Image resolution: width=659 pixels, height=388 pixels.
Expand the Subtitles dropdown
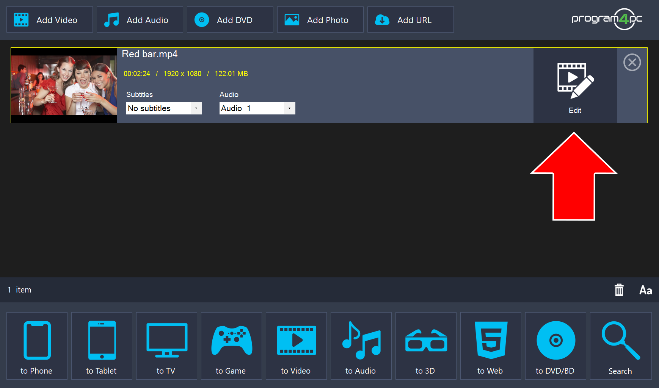coord(164,108)
